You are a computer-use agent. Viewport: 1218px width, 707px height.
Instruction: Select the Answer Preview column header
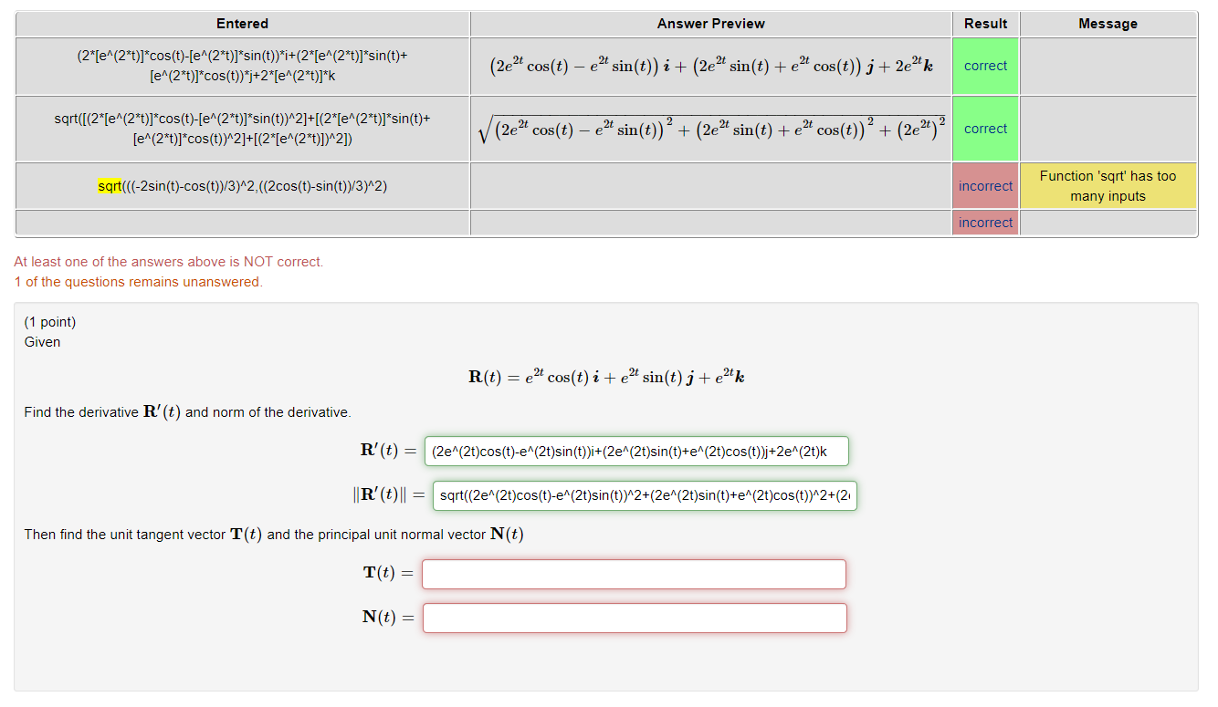point(710,23)
